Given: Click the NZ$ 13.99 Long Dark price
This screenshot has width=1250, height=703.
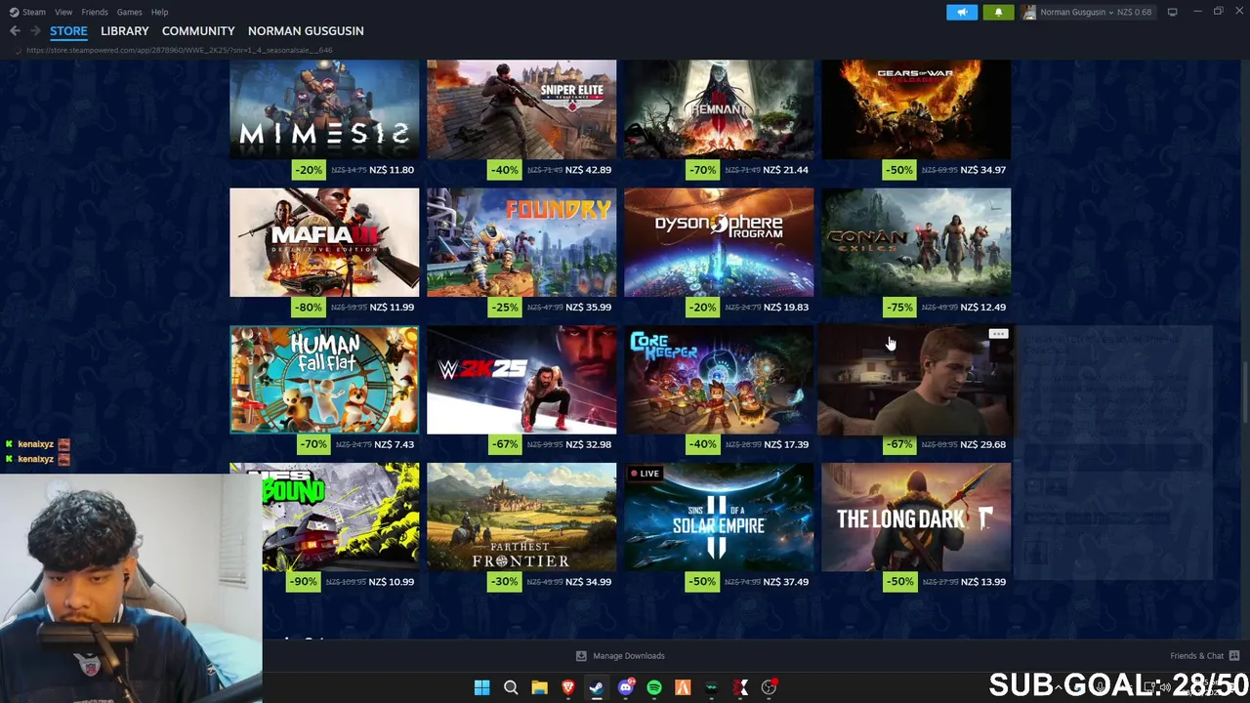Looking at the screenshot, I should (x=982, y=582).
